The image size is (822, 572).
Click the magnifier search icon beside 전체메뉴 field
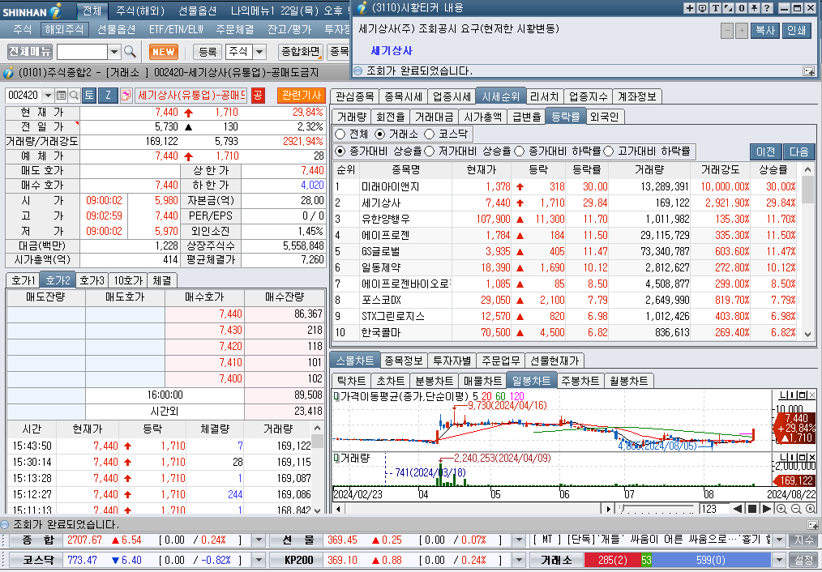pyautogui.click(x=130, y=51)
